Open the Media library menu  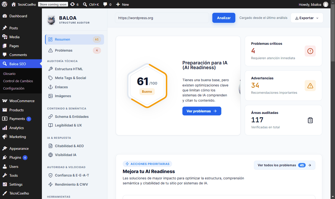[x=21, y=37]
